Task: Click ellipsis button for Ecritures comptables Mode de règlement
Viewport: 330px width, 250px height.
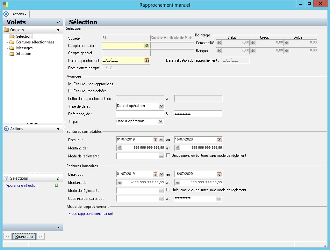Action: click(161, 156)
